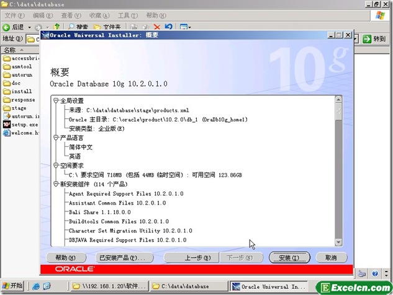393x295 pixels.
Task: Switch to \\192.168.1.20 taskbar window
Action: point(109,286)
